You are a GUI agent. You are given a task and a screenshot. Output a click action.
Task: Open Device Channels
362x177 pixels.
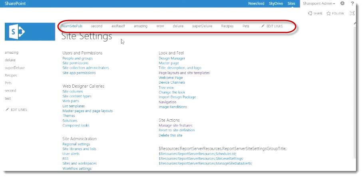click(172, 82)
